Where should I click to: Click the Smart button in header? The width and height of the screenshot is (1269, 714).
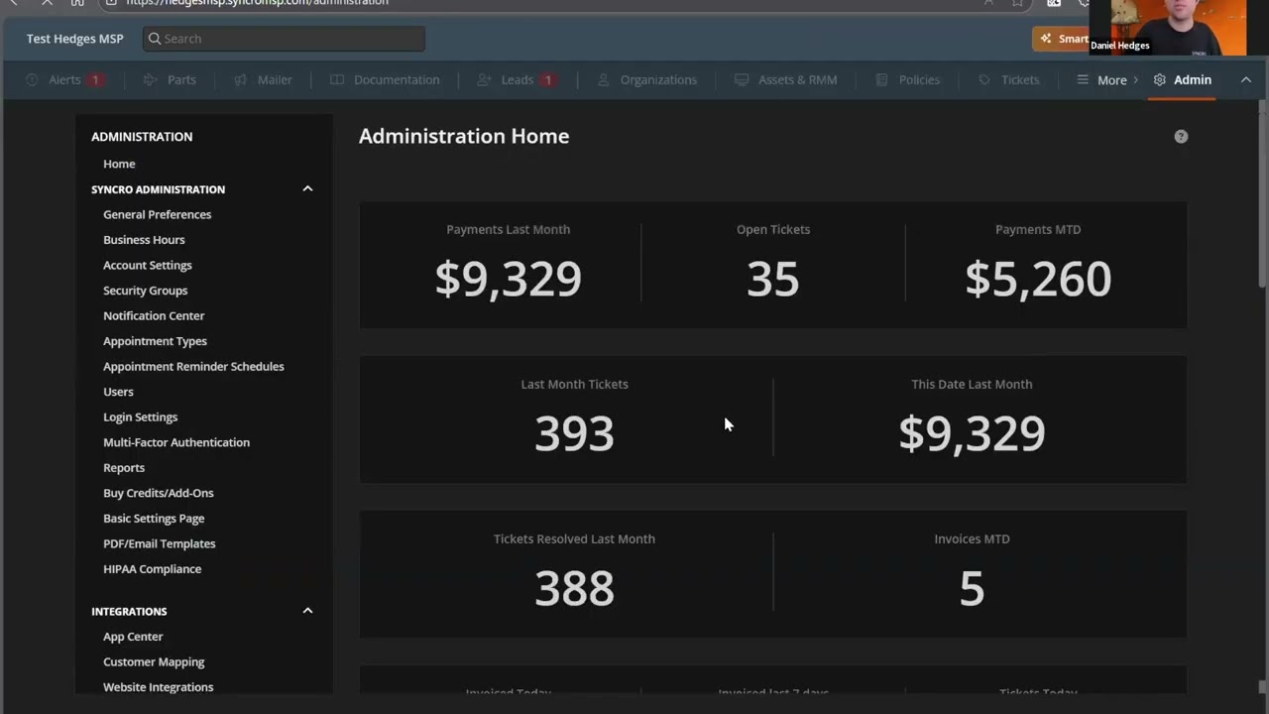coord(1063,39)
